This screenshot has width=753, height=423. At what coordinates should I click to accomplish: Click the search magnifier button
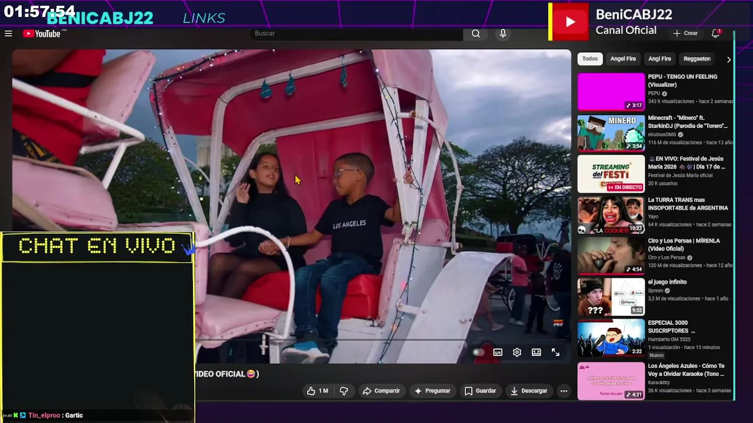(476, 33)
